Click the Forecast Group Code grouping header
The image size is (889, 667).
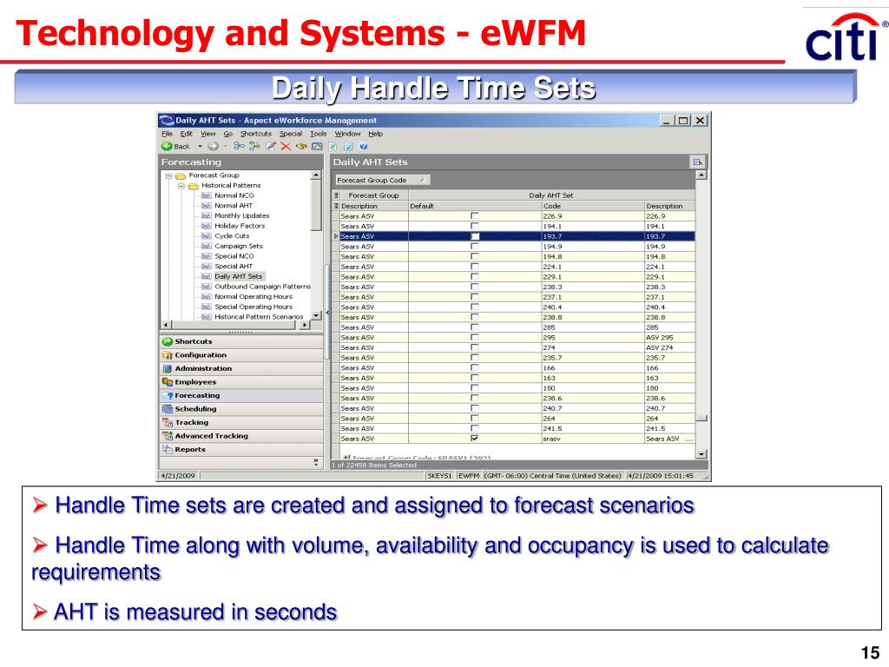pyautogui.click(x=382, y=181)
